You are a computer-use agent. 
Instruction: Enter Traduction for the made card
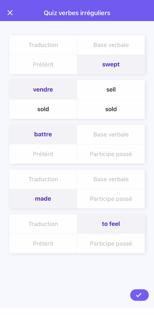(x=43, y=179)
